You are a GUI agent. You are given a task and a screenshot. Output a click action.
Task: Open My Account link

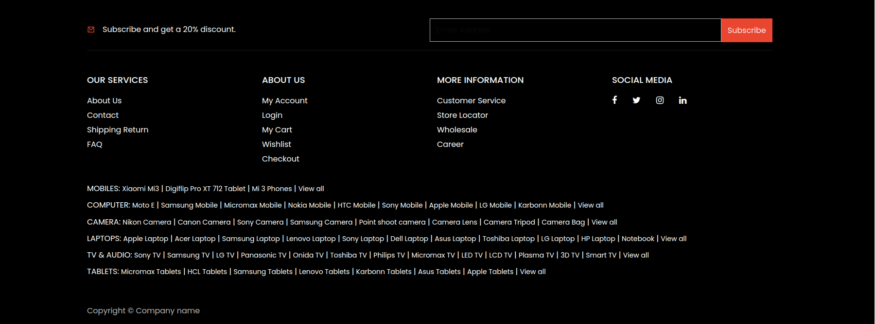pos(284,100)
